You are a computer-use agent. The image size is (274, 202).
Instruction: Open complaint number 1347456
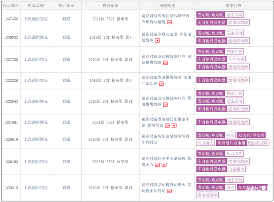[11, 19]
